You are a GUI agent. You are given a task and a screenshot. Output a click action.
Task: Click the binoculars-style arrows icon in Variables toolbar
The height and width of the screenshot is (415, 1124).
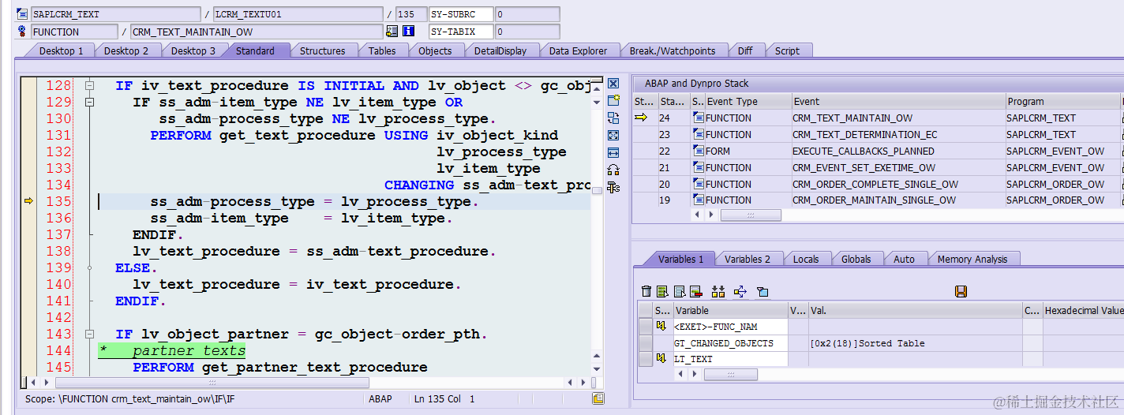717,292
